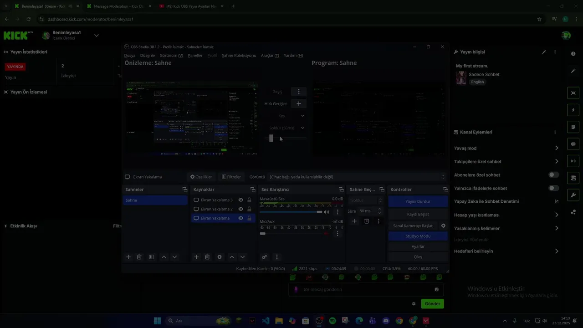583x328 pixels.
Task: Open Özellikler for selected source
Action: click(x=201, y=177)
